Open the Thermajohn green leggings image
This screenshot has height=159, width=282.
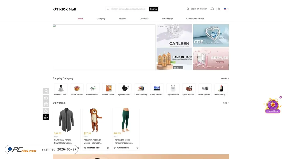pyautogui.click(x=126, y=120)
